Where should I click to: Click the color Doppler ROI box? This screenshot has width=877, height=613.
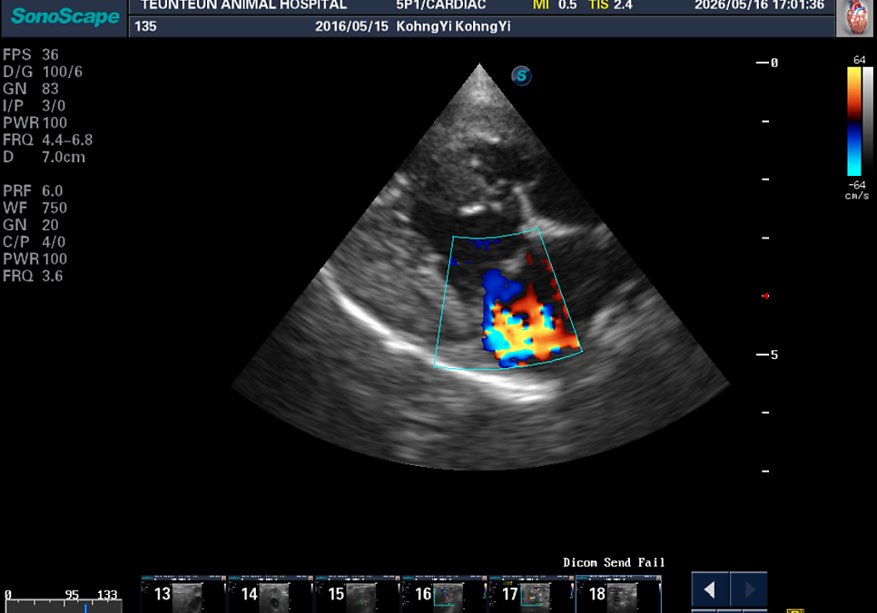507,299
